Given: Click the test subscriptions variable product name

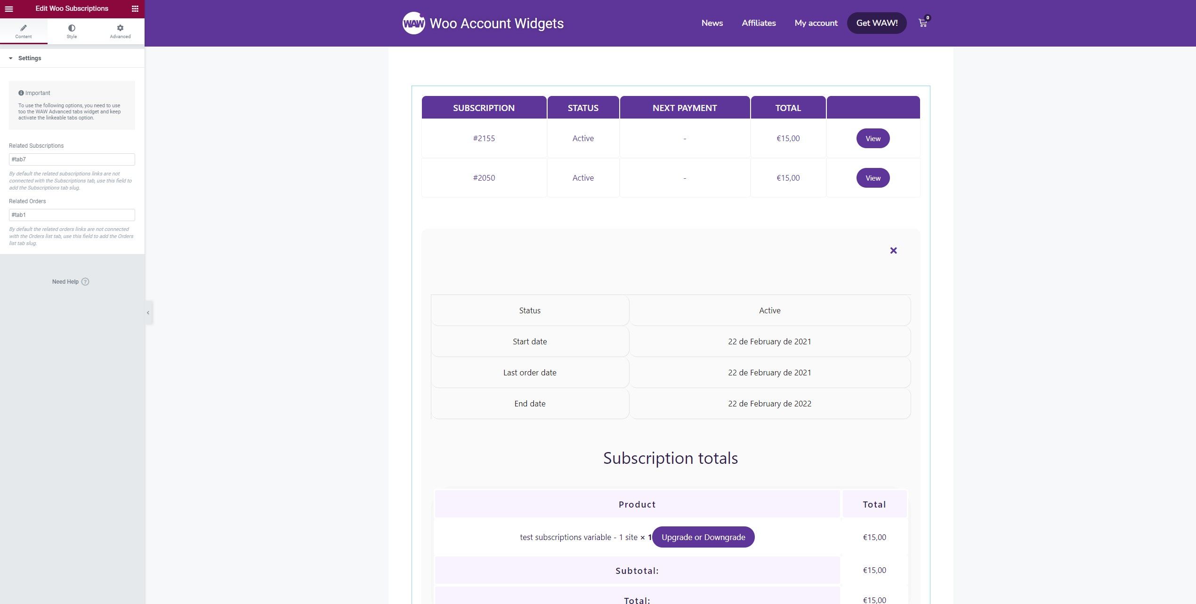Looking at the screenshot, I should [579, 537].
